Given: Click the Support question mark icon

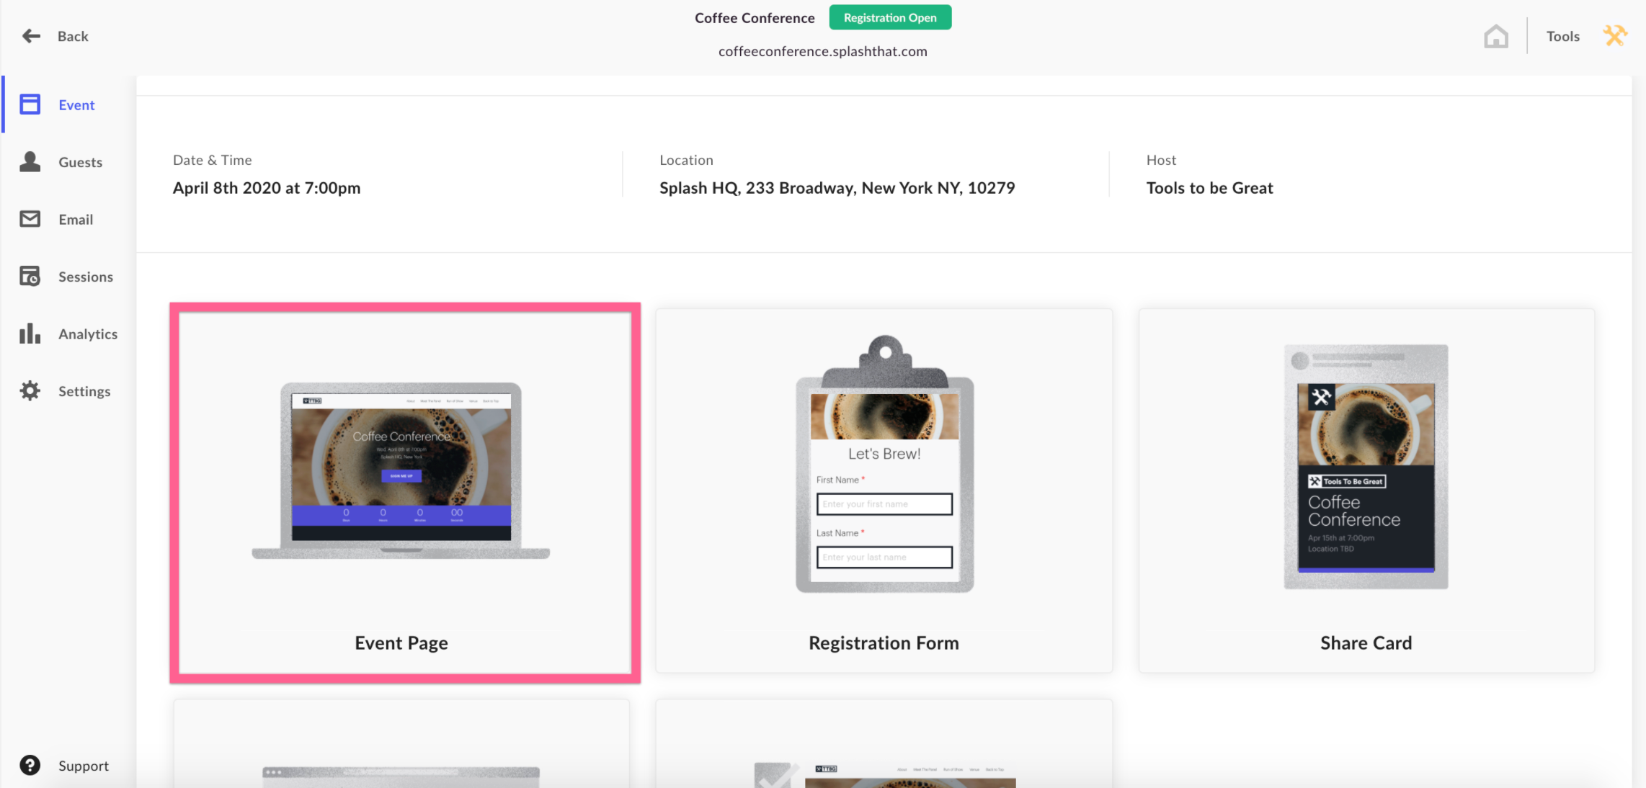Looking at the screenshot, I should [30, 765].
